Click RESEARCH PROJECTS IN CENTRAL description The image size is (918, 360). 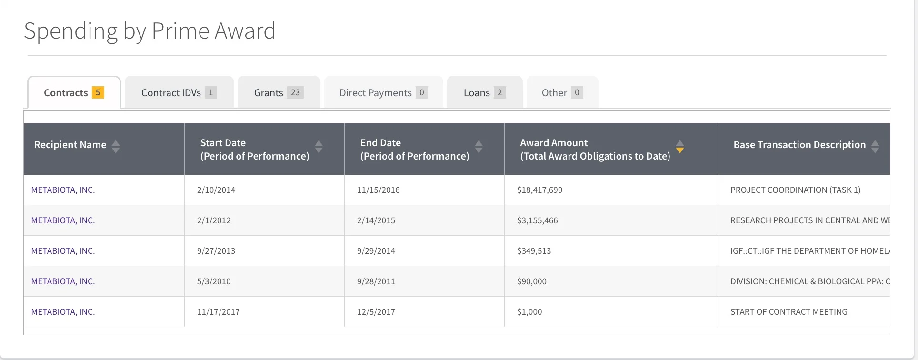coord(810,220)
